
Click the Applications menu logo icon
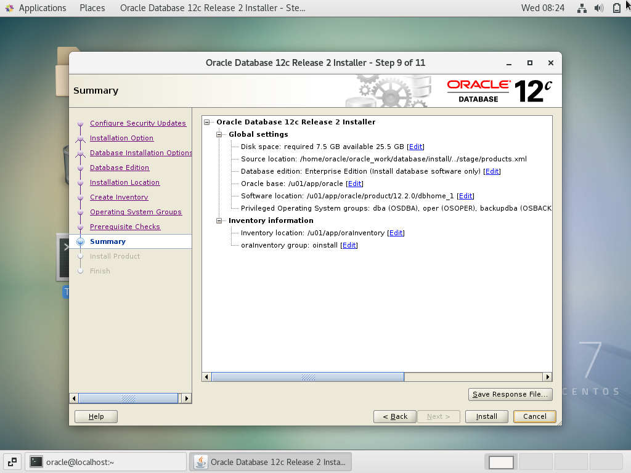pos(9,8)
